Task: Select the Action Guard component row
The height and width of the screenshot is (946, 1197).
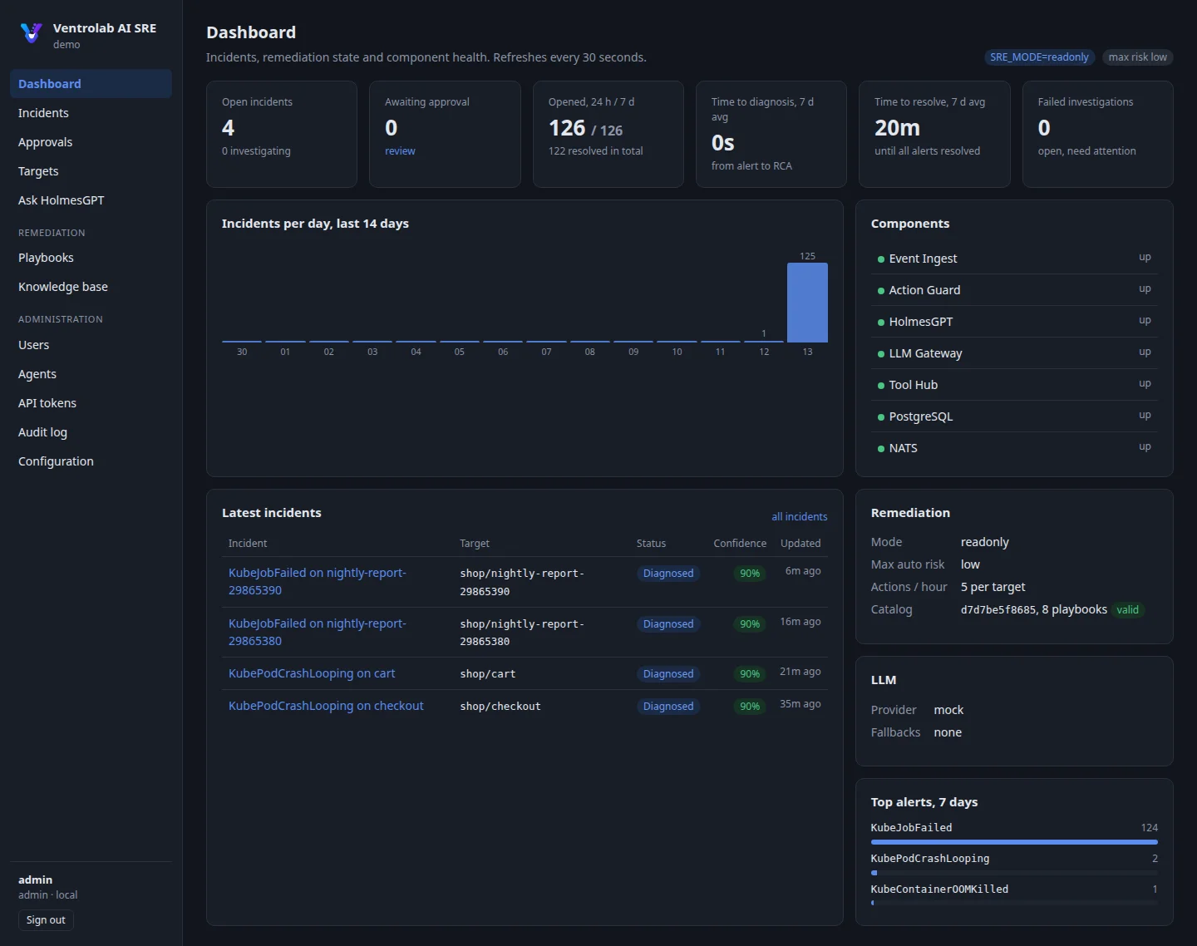Action: click(x=1014, y=290)
